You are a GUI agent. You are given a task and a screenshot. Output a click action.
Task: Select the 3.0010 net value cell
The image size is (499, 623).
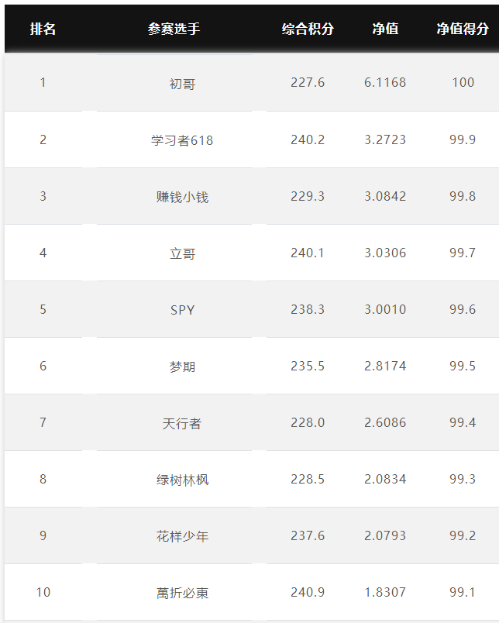(385, 309)
